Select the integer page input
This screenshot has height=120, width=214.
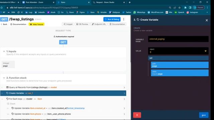coord(8,64)
